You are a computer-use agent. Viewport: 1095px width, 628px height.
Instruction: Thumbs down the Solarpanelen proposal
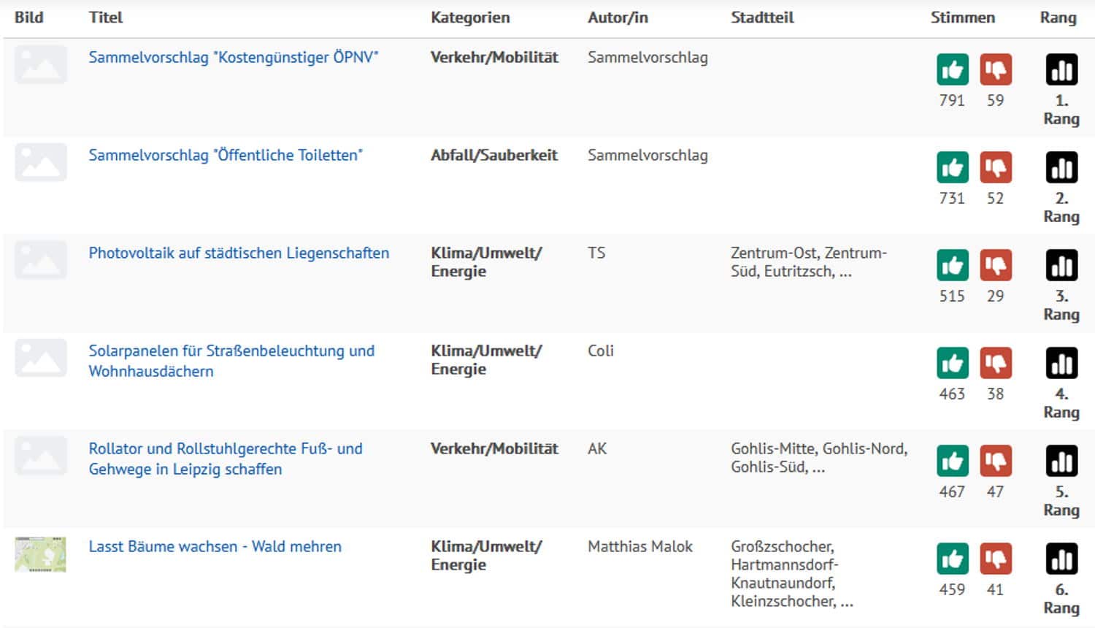coord(996,364)
